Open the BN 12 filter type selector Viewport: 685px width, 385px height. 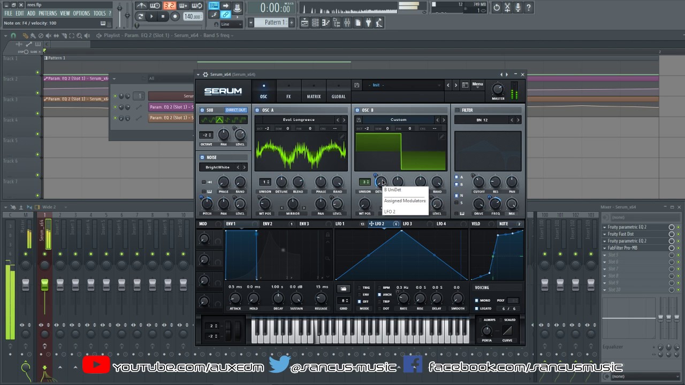click(482, 120)
